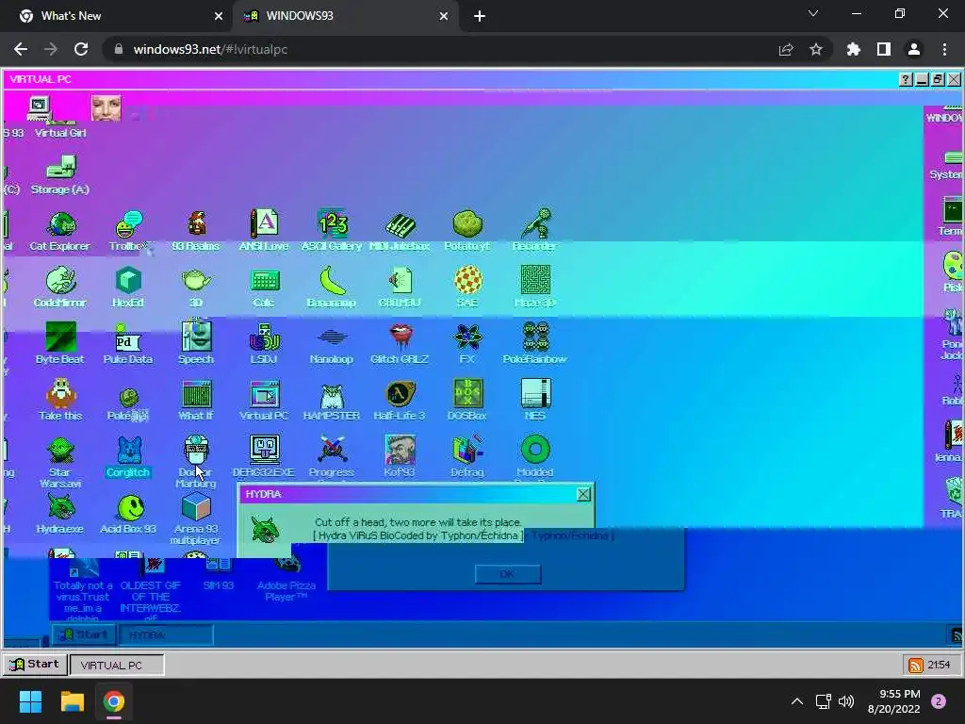Screen dimensions: 965x724
Task: Click the Virtual PC help button
Action: coord(906,79)
